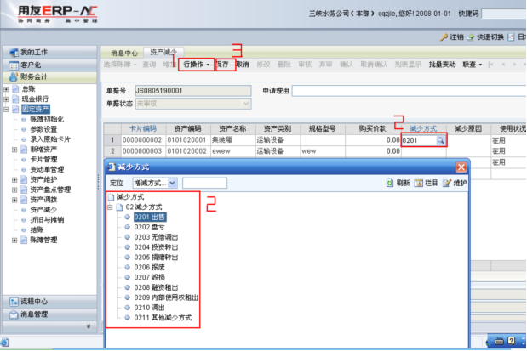The width and height of the screenshot is (527, 351).
Task: Expand the 现金银行 tree node
Action: click(x=6, y=99)
